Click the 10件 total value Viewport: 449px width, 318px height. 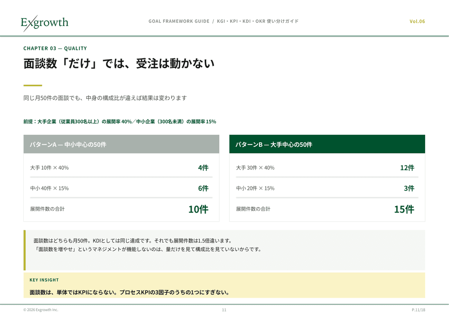(198, 209)
